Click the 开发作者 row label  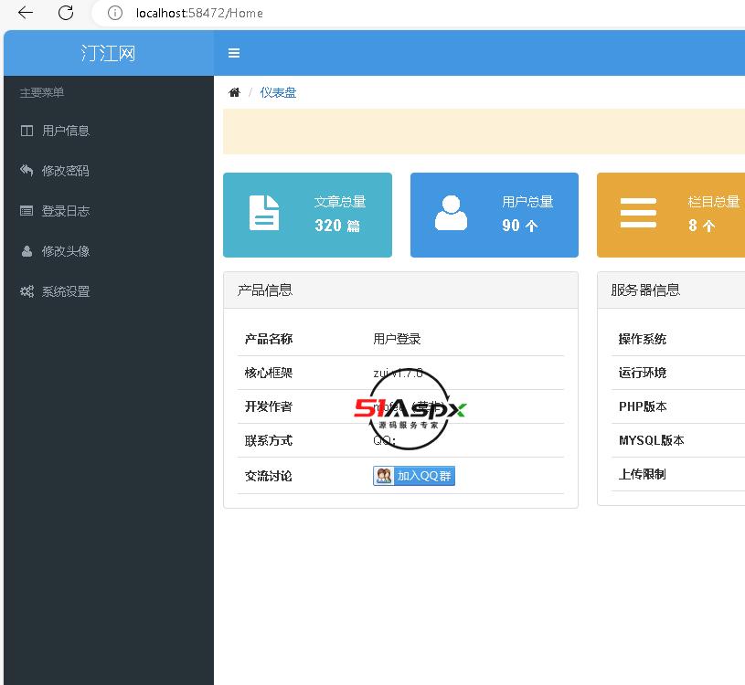[269, 406]
